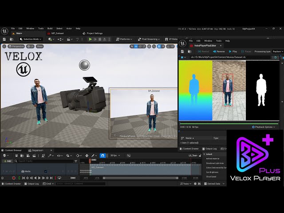The image size is (284, 213).
Task: Open the Select menu
Action: (59, 28)
